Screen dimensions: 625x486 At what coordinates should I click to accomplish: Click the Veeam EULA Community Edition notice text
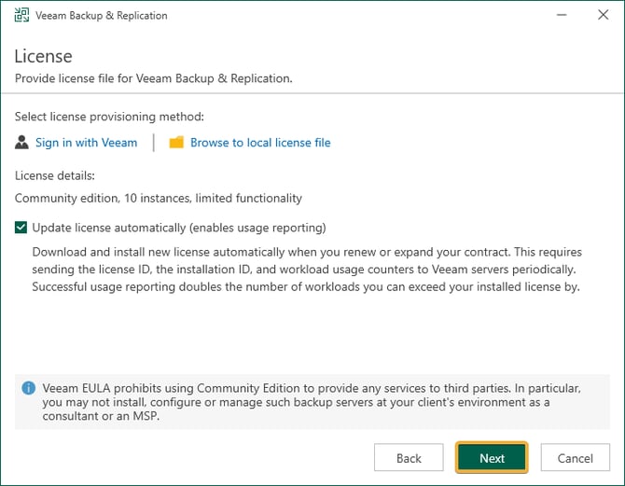[312, 402]
